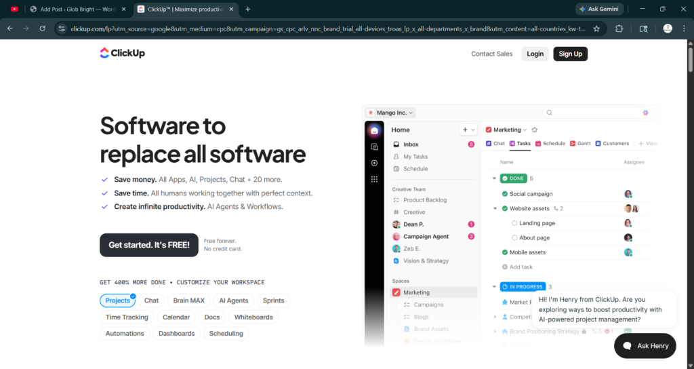This screenshot has width=694, height=369.
Task: Click the search magnifier in the Mango workspace bar
Action: (549, 113)
